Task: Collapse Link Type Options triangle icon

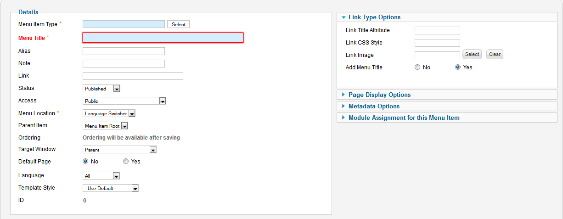Action: pyautogui.click(x=343, y=17)
